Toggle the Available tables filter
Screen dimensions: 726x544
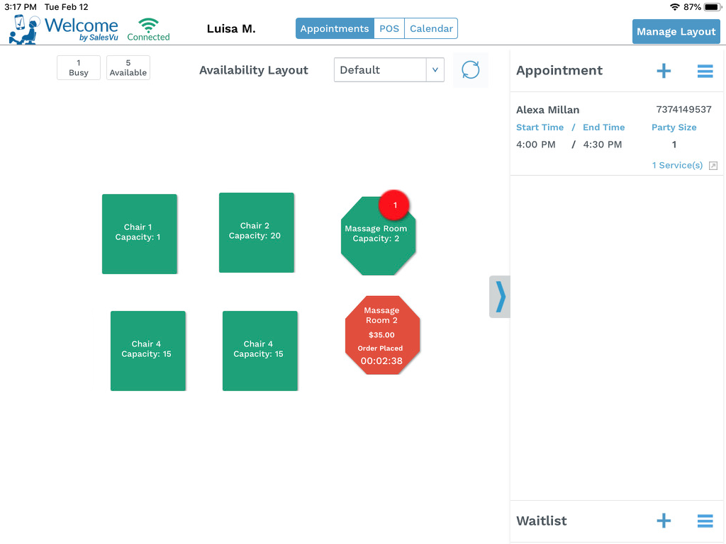tap(128, 67)
